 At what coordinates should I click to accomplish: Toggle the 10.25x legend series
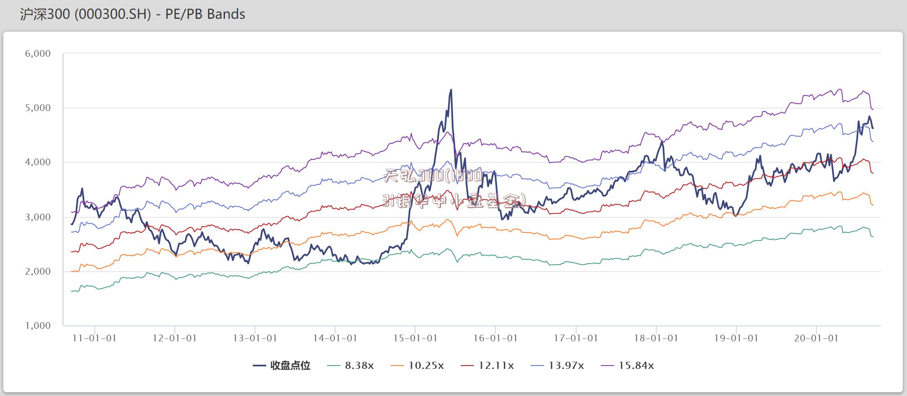417,366
